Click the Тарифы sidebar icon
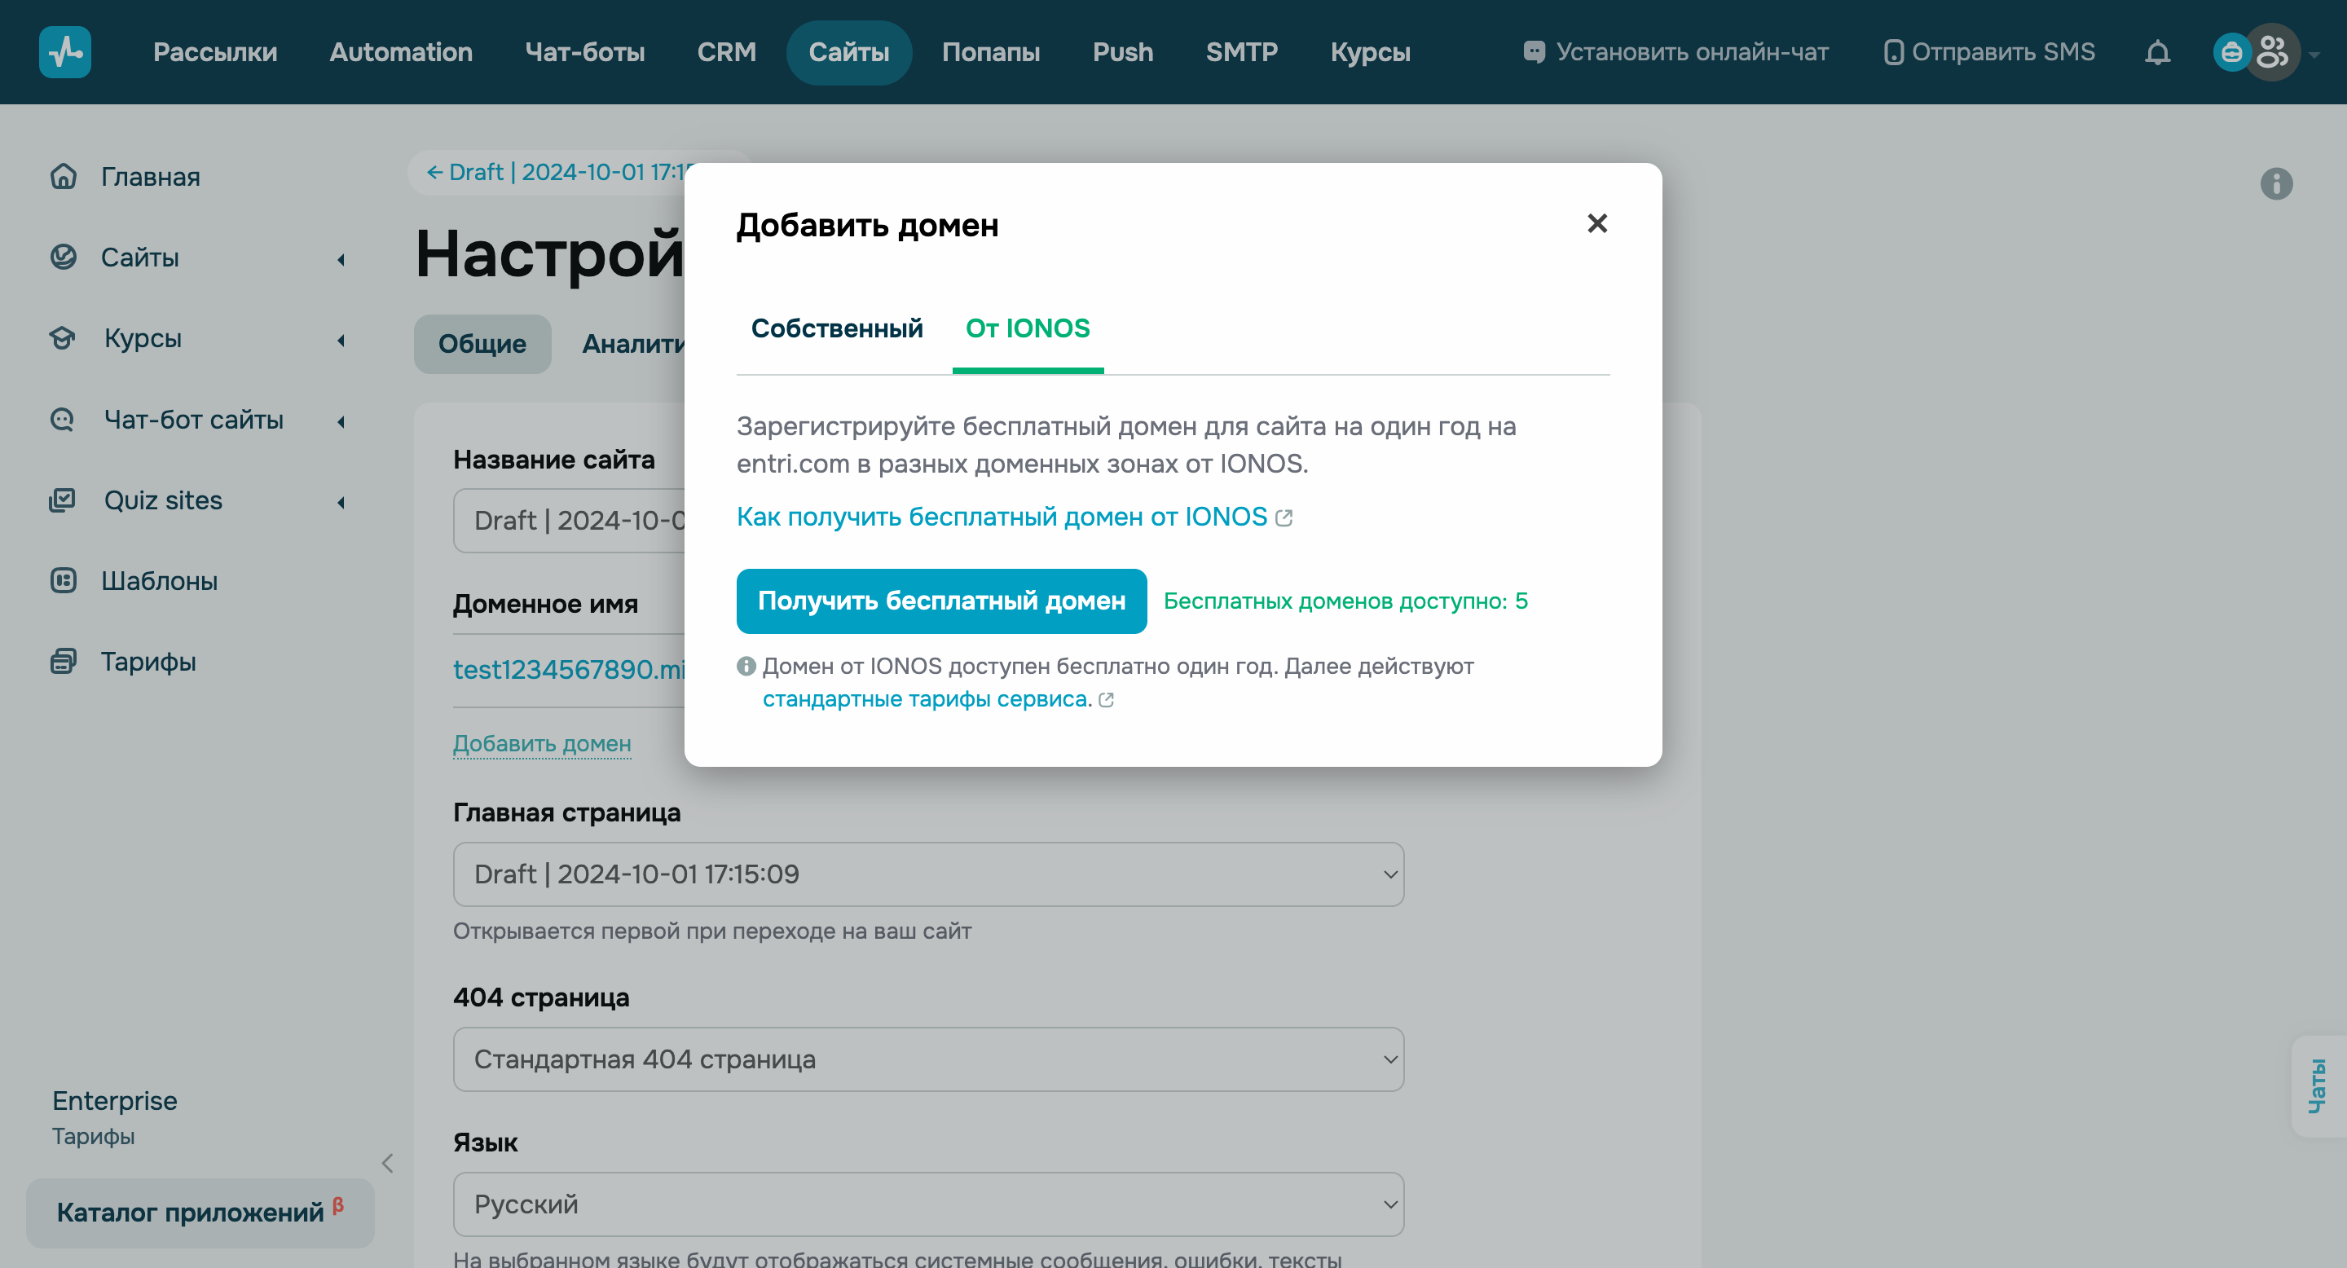The height and width of the screenshot is (1268, 2347). coord(62,662)
